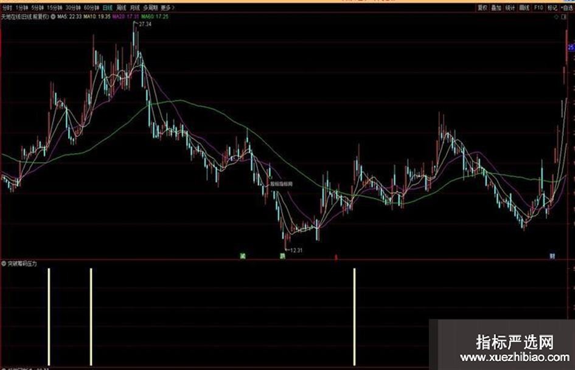Click the MA60 17.25 indicator label
The height and width of the screenshot is (370, 575).
point(155,16)
